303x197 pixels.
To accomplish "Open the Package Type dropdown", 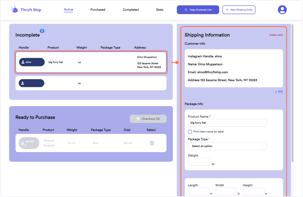I will 227,146.
